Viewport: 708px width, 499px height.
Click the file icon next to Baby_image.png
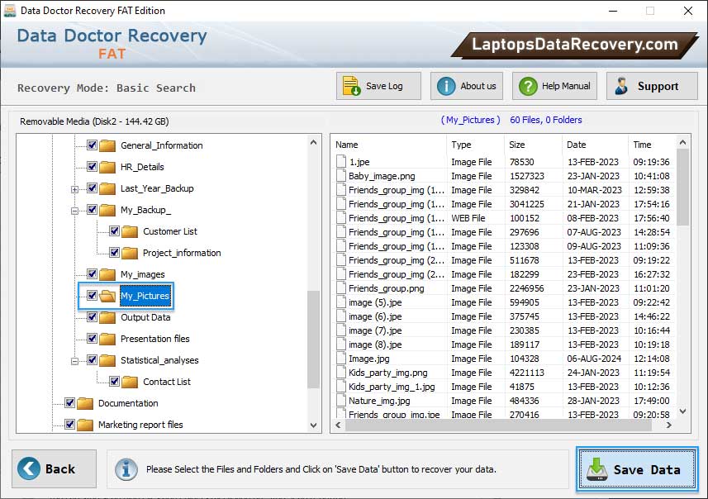pos(341,176)
